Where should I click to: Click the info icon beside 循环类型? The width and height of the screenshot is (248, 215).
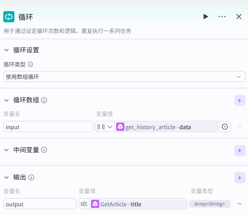coord(30,64)
